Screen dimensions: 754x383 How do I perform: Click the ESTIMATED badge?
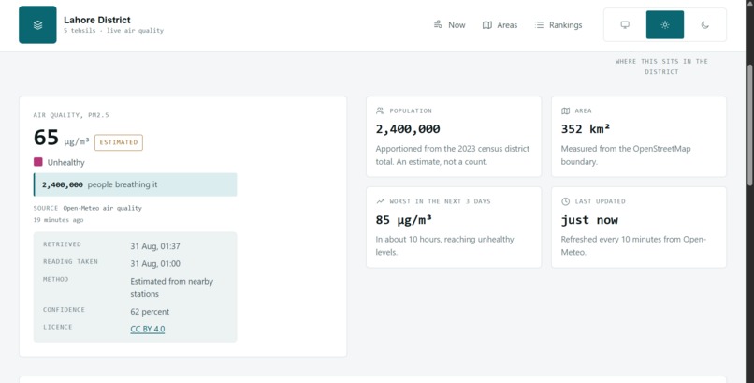coord(119,142)
